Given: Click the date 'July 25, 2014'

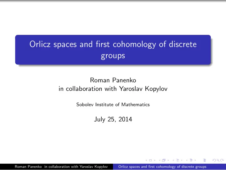Looking at the screenshot, I should (x=113, y=119).
